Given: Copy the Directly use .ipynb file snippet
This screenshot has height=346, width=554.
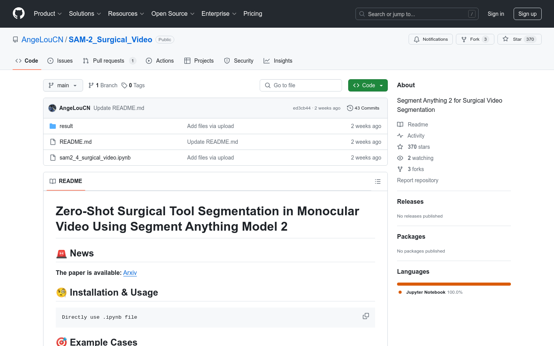Looking at the screenshot, I should point(366,316).
